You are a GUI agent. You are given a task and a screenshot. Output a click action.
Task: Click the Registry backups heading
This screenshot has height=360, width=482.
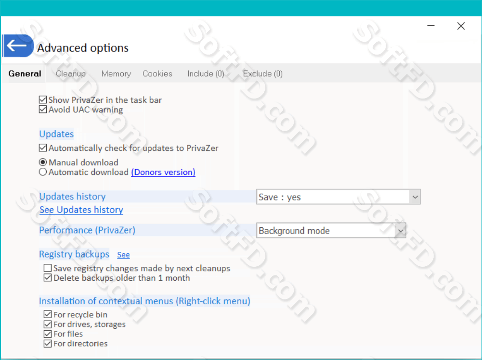tap(74, 254)
